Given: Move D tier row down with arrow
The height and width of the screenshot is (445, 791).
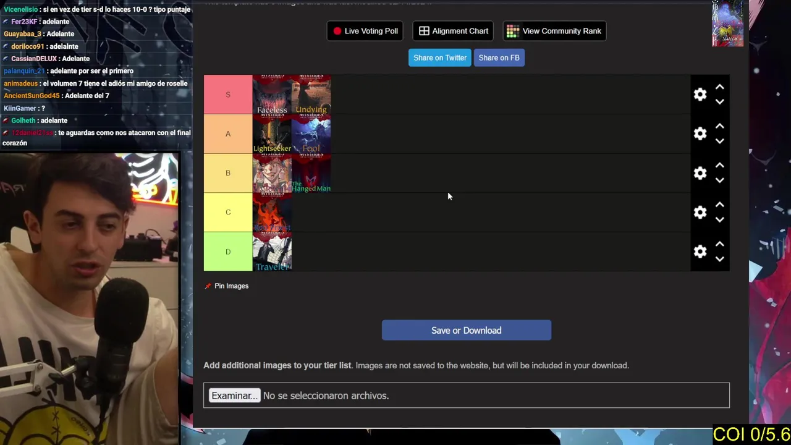Looking at the screenshot, I should 719,259.
